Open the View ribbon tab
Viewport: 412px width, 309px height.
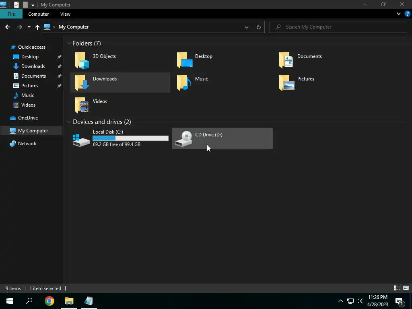(x=65, y=14)
